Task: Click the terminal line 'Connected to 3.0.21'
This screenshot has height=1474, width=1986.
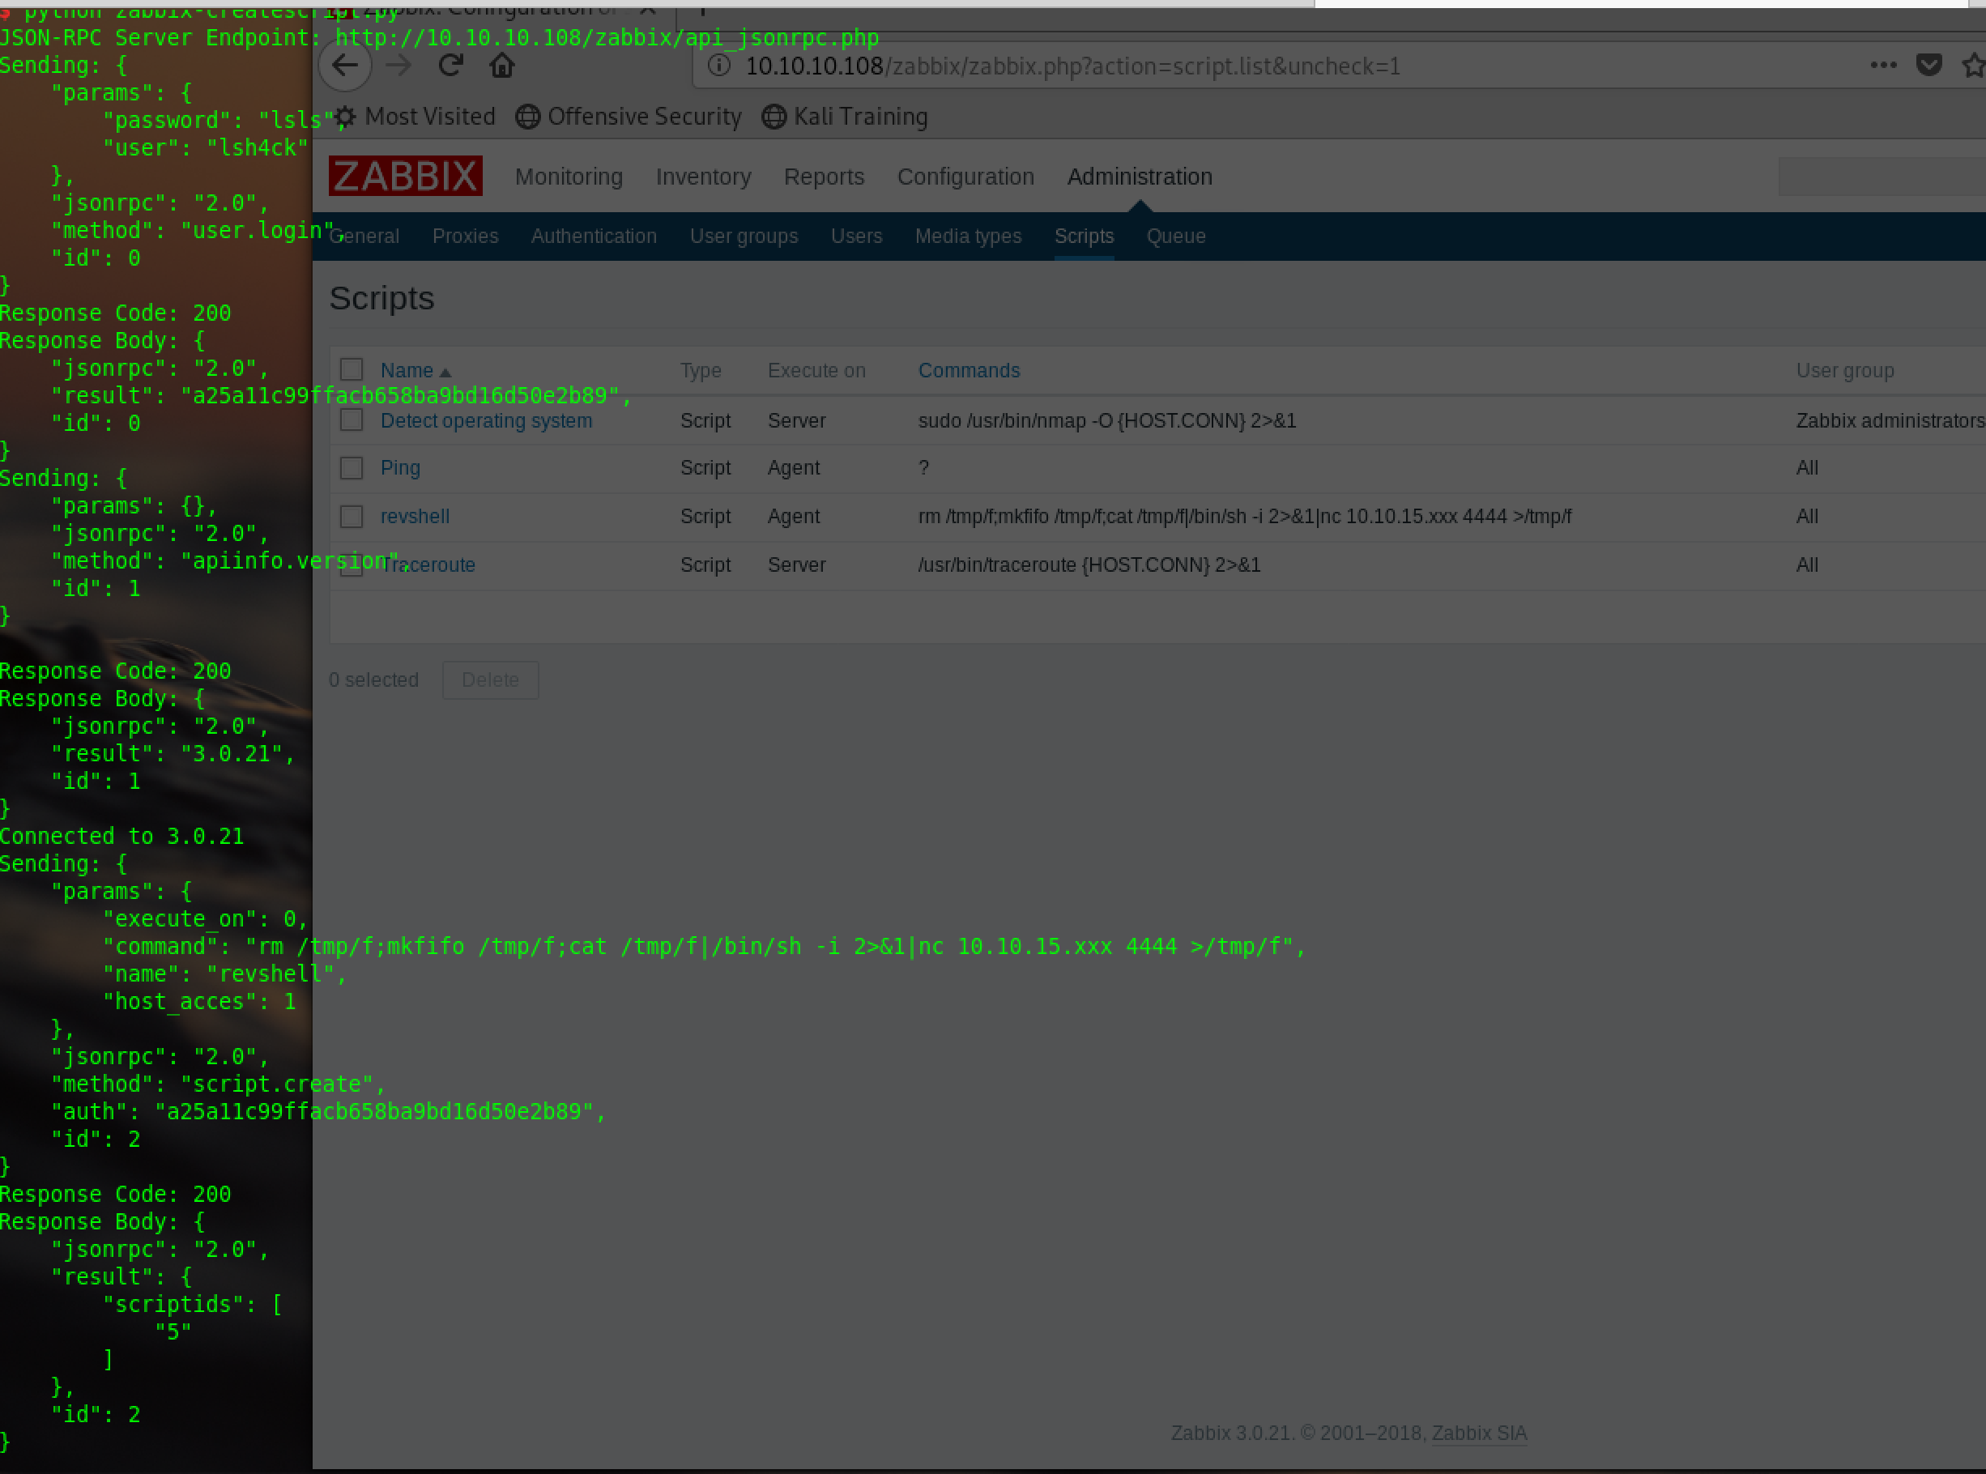Action: [x=121, y=836]
